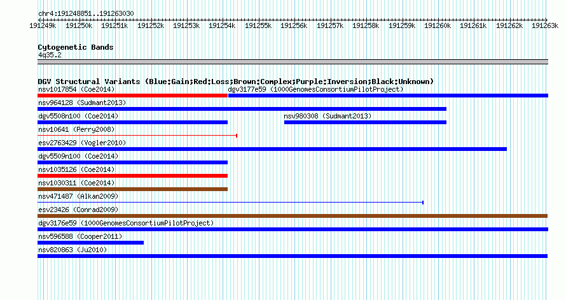This screenshot has height=300, width=566.
Task: Select dgv5508n100 (Coe2014) label
Action: (x=78, y=116)
